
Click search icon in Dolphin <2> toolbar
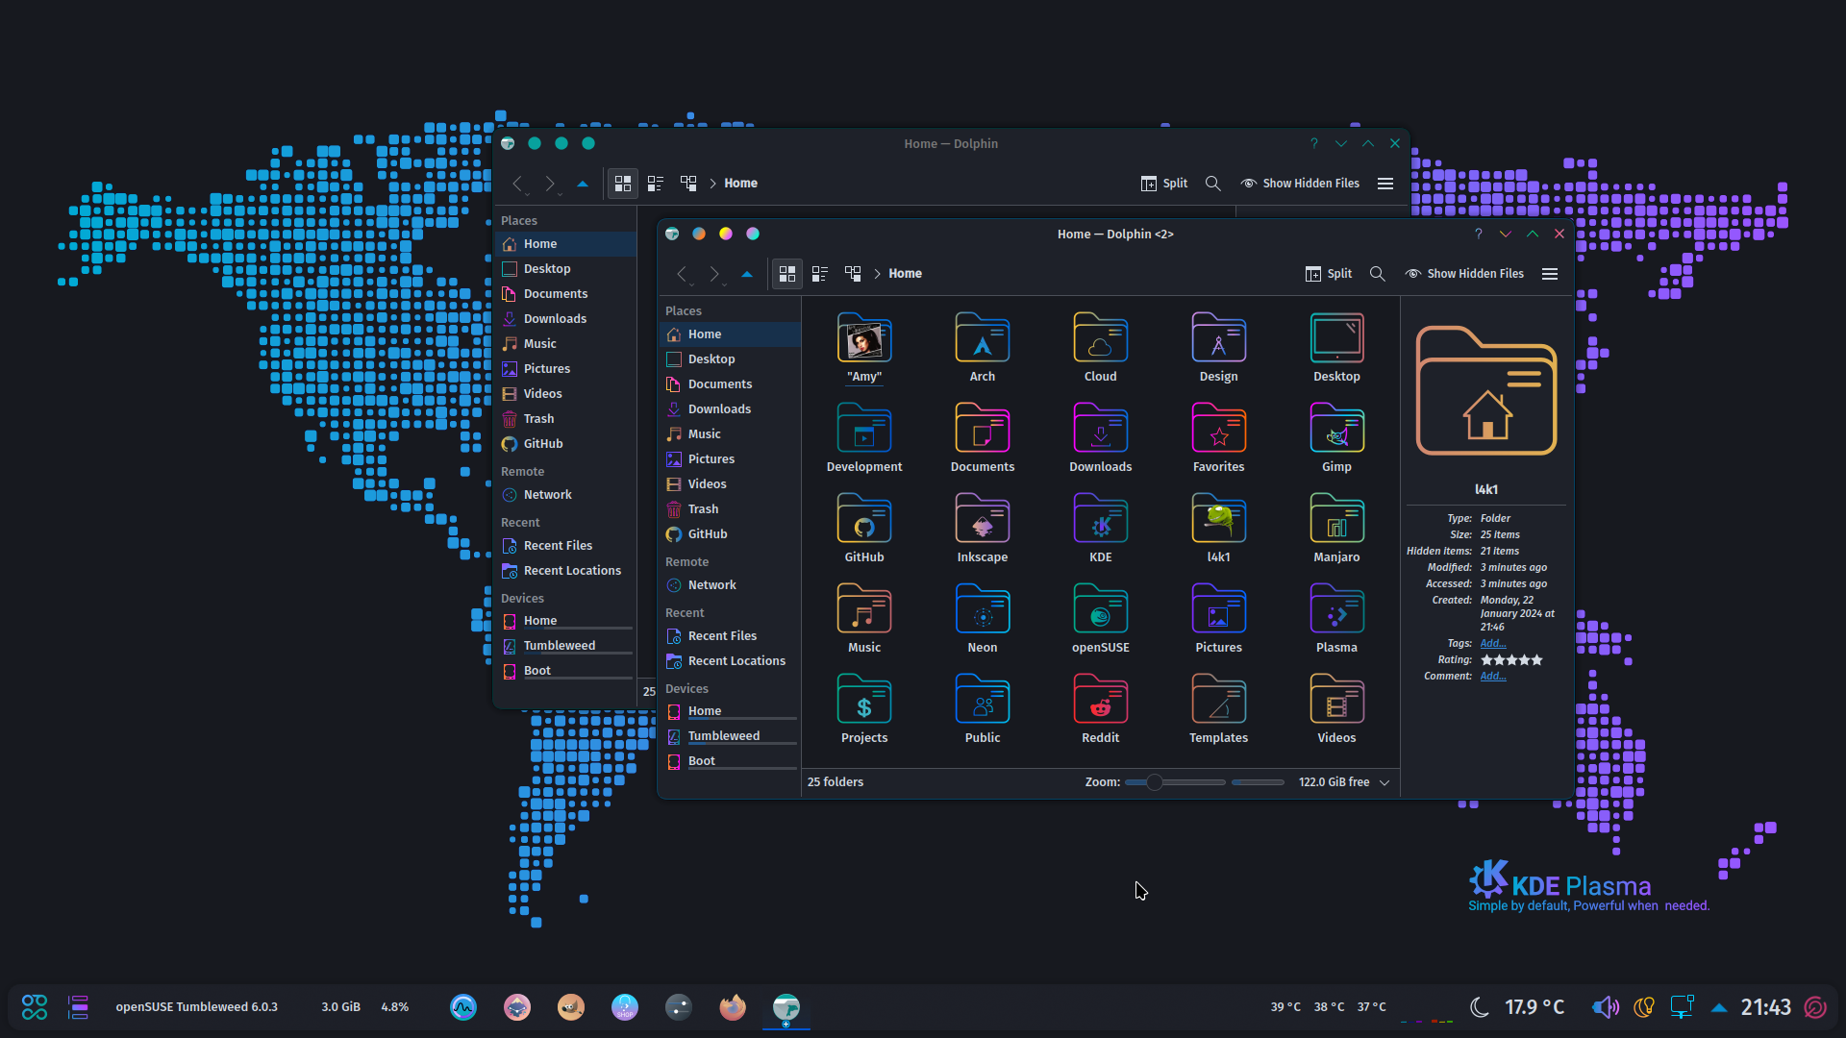pos(1377,274)
